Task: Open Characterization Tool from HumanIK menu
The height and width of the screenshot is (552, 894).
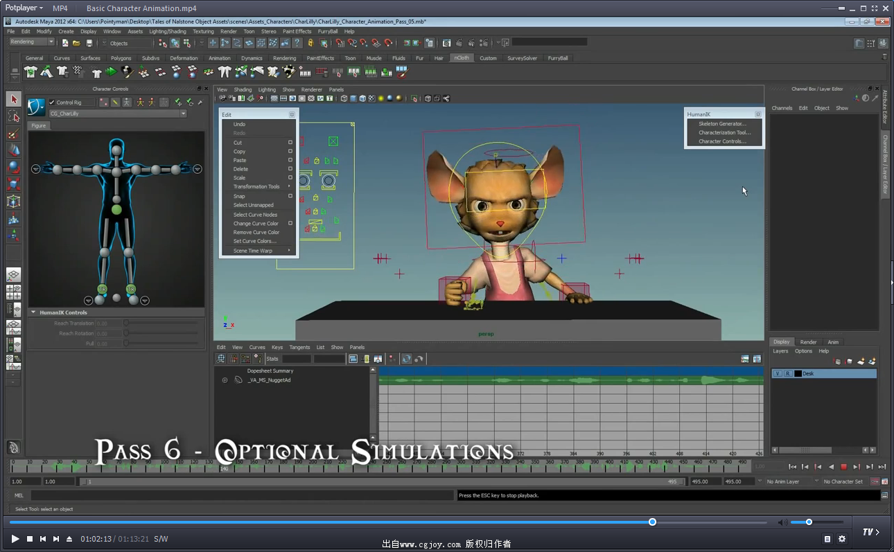Action: 724,132
